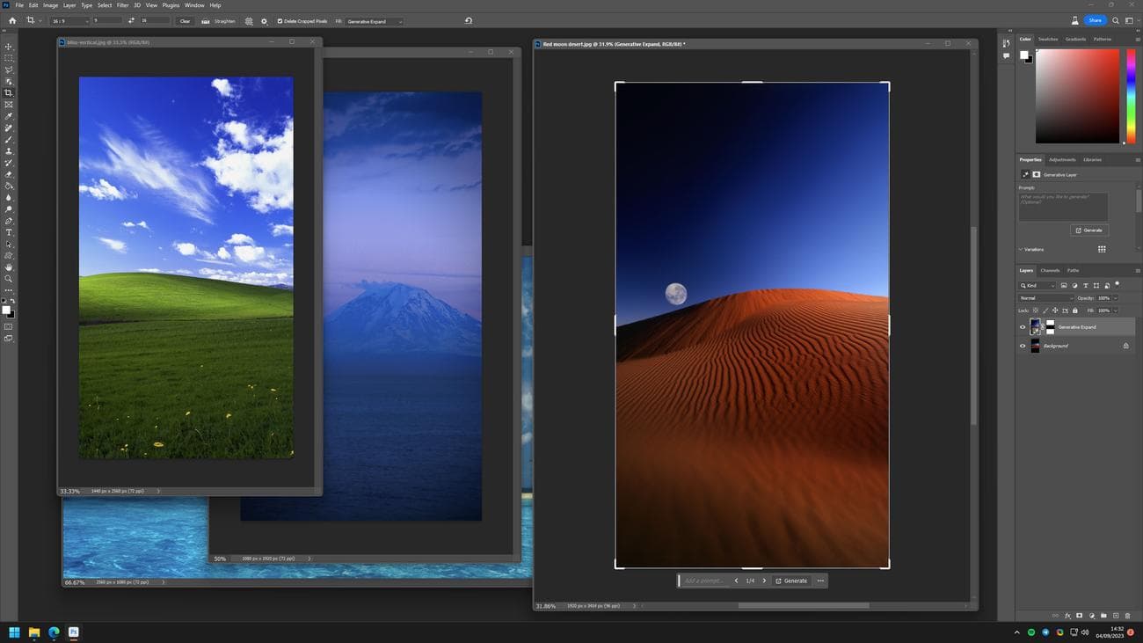Click the reset crop arrow icon
Image resolution: width=1143 pixels, height=643 pixels.
coord(468,21)
